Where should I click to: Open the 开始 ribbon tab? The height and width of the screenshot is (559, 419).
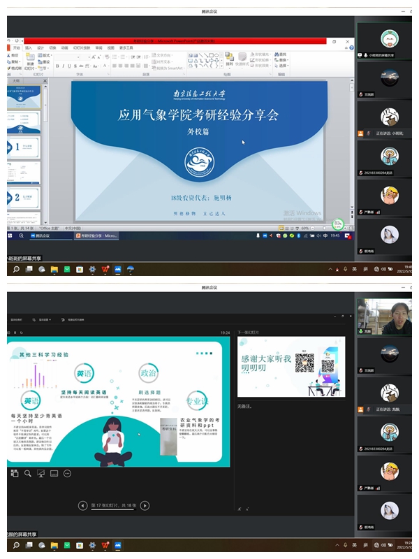[x=17, y=48]
